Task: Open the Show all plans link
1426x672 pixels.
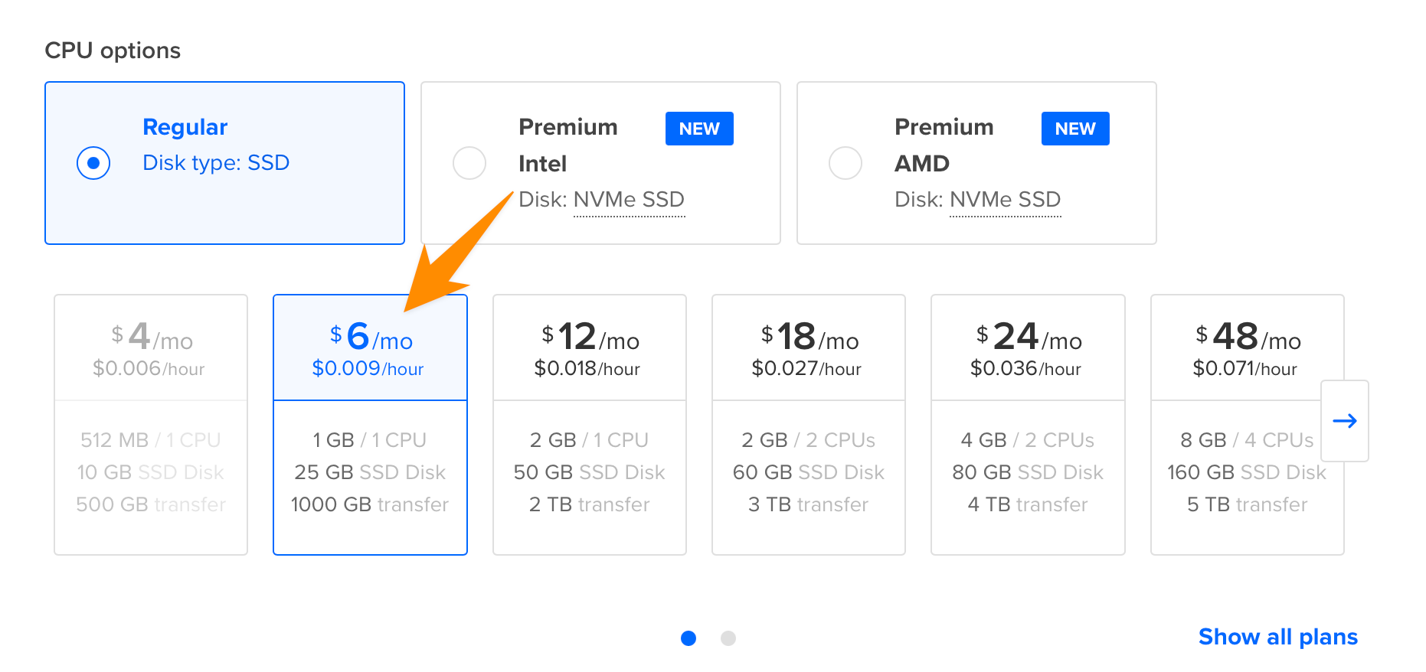Action: [1277, 637]
